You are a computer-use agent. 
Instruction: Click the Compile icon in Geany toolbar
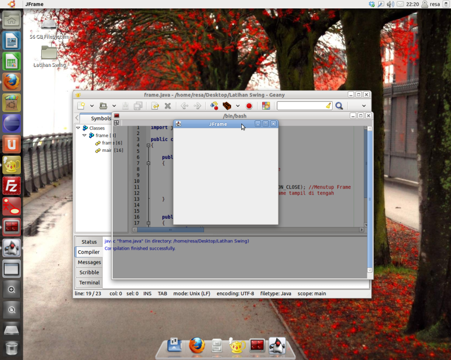tap(214, 106)
